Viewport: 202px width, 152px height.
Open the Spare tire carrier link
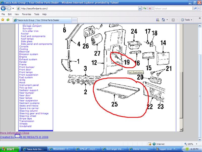29,108
